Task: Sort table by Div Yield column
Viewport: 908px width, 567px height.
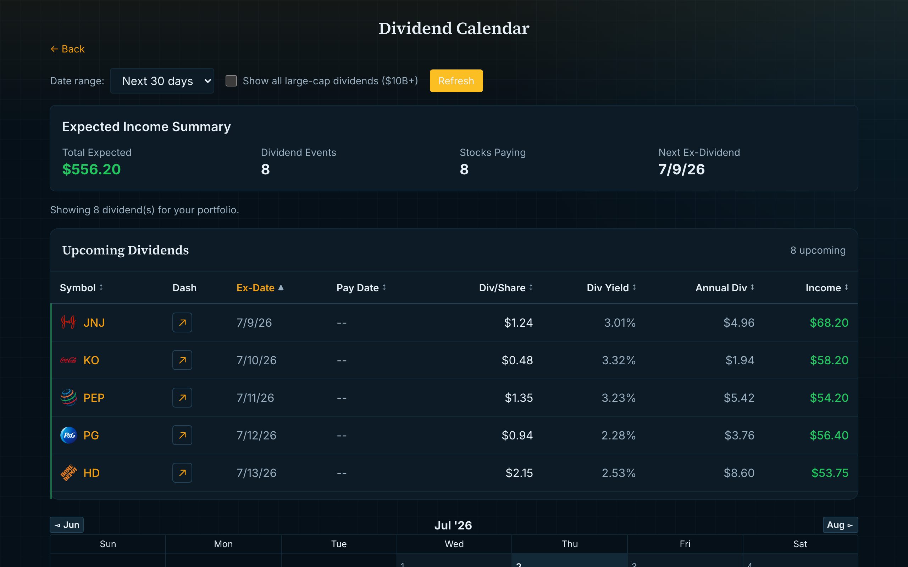Action: (x=611, y=288)
